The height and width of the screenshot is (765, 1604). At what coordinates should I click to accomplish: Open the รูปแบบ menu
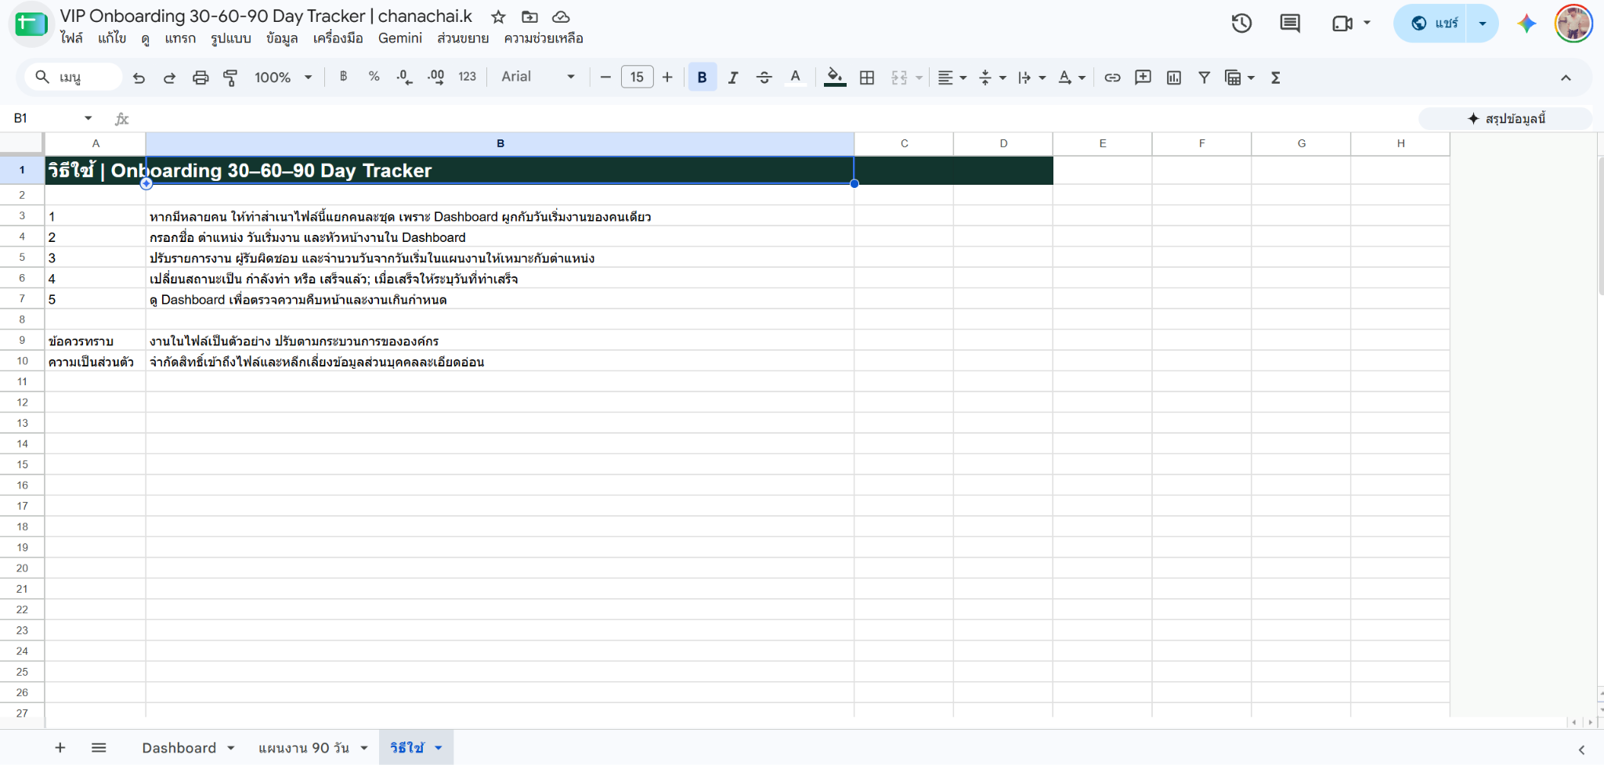pos(230,38)
